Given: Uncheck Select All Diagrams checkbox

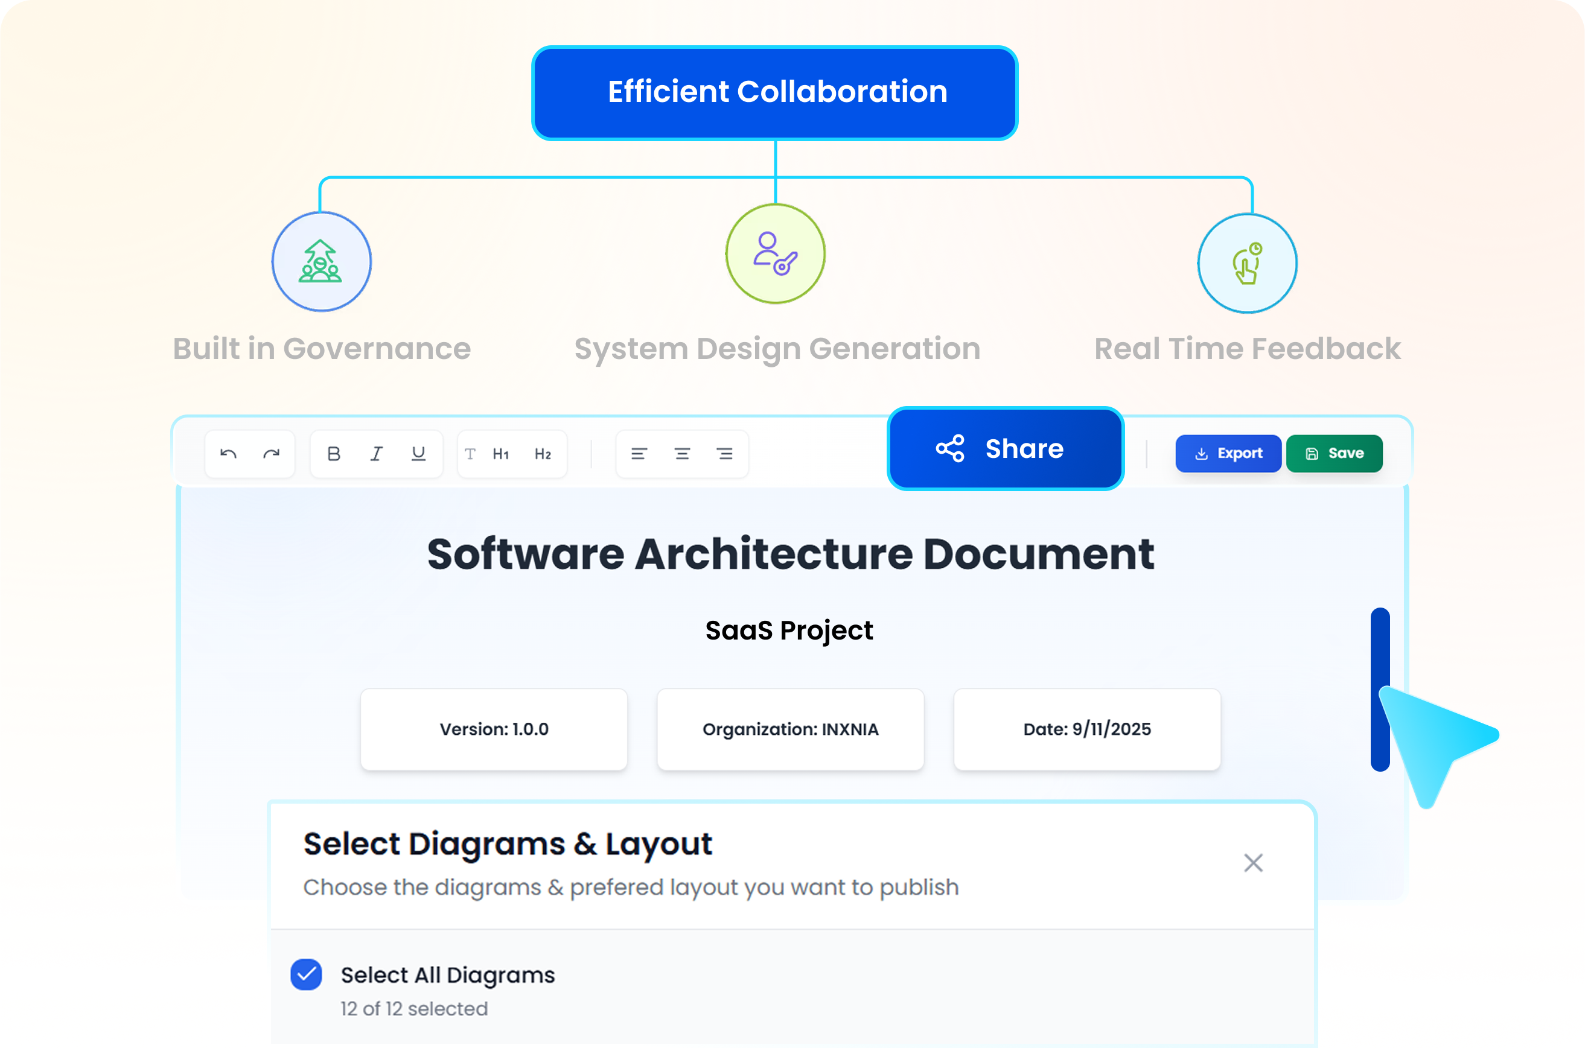Looking at the screenshot, I should 306,974.
